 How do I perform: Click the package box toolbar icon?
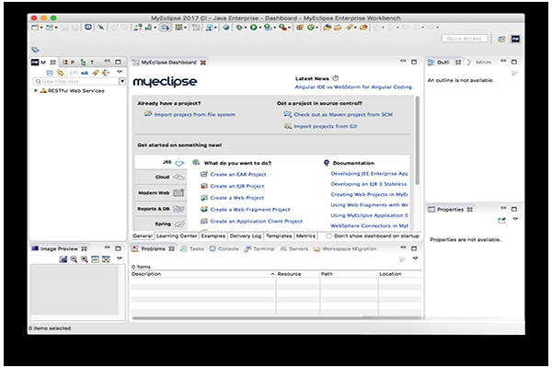click(x=300, y=27)
